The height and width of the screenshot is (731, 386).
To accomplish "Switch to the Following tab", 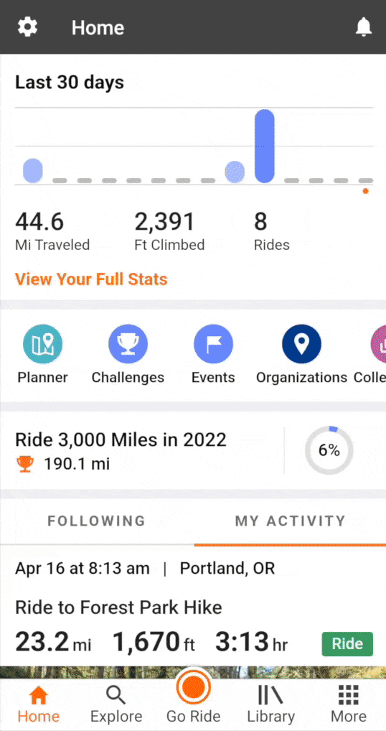I will [96, 521].
